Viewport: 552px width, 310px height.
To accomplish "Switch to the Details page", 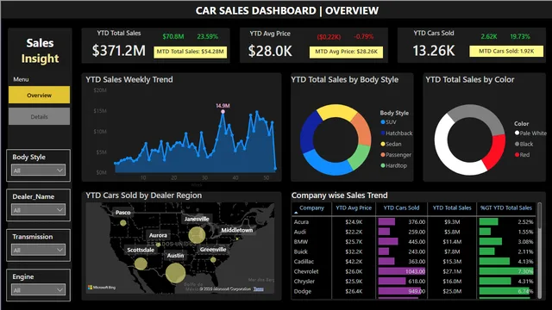I will tap(39, 116).
